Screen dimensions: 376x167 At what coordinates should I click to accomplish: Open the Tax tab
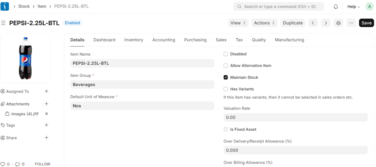pos(239,40)
